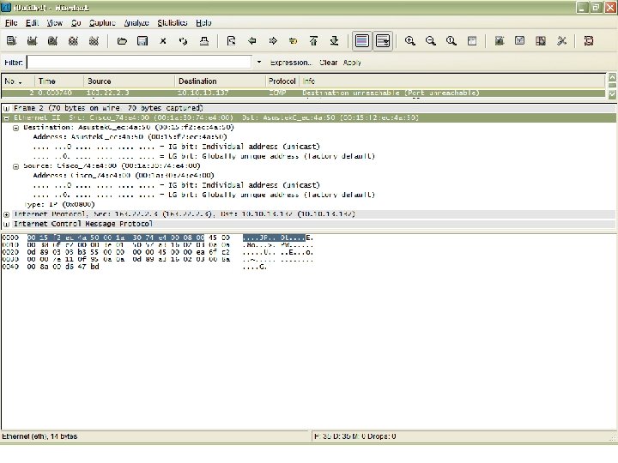Screen dimensions: 618x463
Task: Edit coloring rules toolbar icon
Action: pos(541,41)
